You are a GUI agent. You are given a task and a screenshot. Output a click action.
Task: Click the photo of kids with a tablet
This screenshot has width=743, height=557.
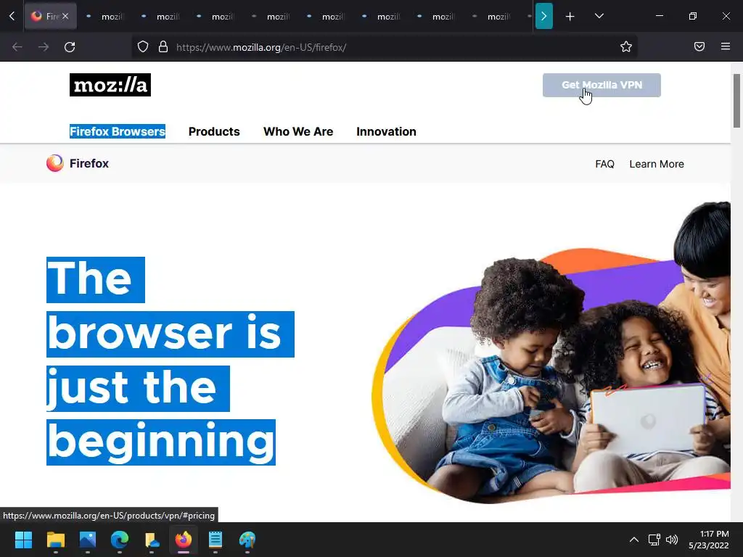click(551, 352)
